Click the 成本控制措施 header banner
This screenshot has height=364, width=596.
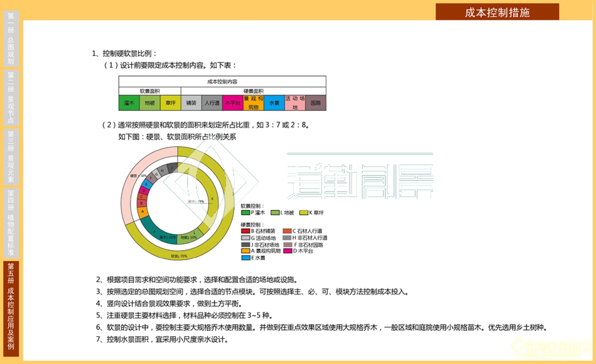pyautogui.click(x=497, y=12)
